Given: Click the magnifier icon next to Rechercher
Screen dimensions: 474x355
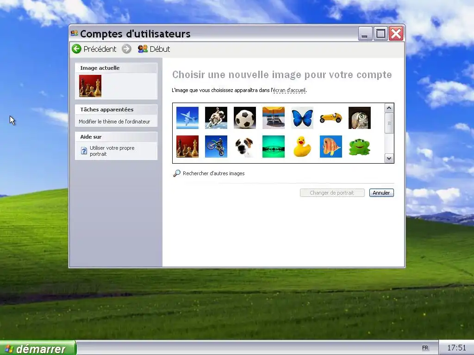Looking at the screenshot, I should pos(176,173).
